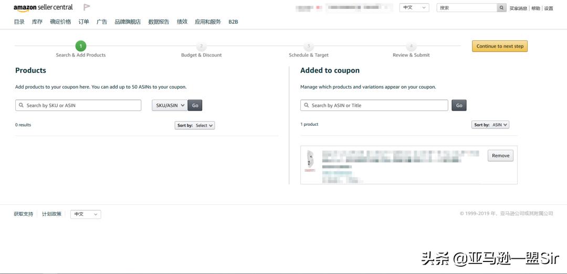This screenshot has height=274, width=567.
Task: Expand the Added to coupon Sort by ASIN dropdown
Action: coord(490,125)
